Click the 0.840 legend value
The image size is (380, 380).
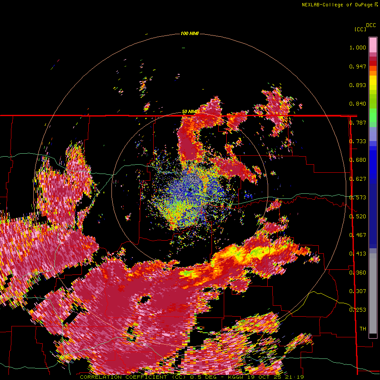coord(358,104)
